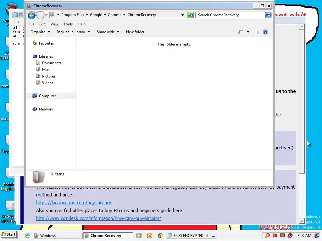The image size is (322, 241).
Task: Click the Show desktop tray icon
Action: click(317, 236)
